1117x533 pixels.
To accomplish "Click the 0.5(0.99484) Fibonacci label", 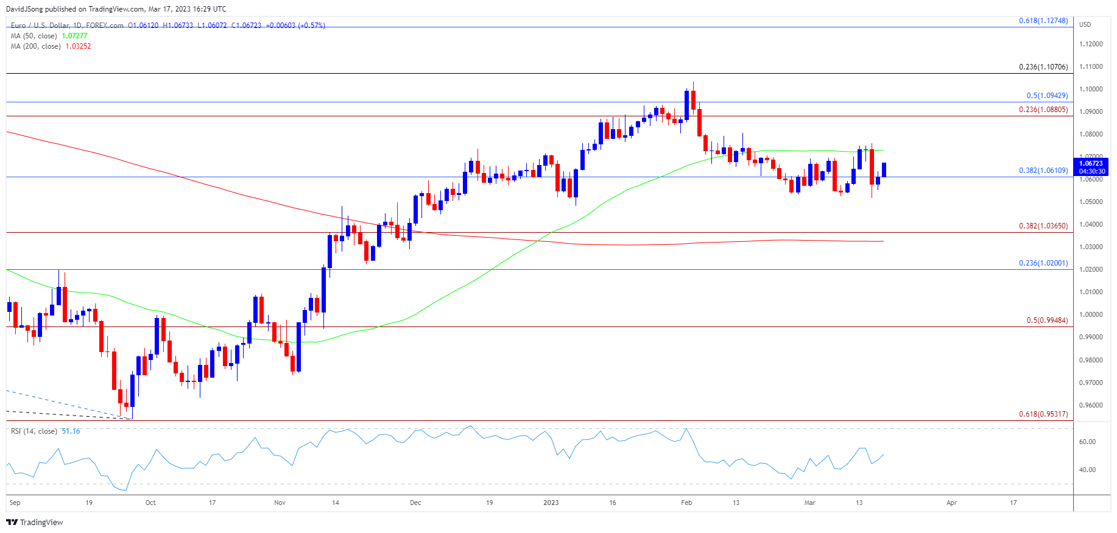I will (1047, 320).
